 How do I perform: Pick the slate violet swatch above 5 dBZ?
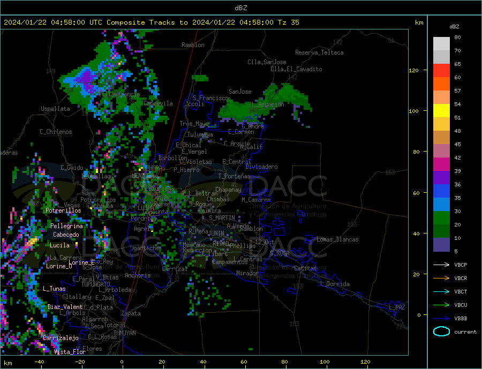click(441, 245)
